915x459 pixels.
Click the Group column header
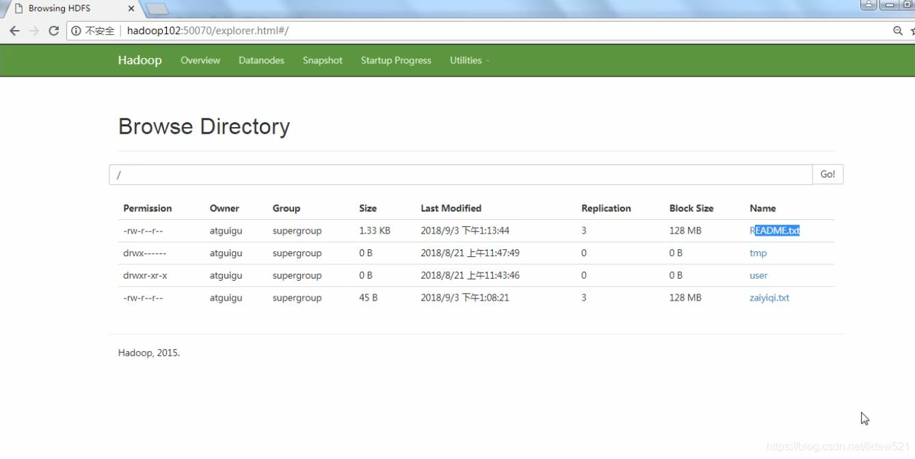286,208
